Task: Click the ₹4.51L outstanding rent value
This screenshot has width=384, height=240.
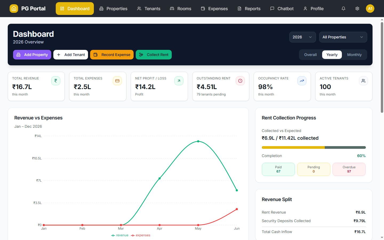Action: [207, 87]
